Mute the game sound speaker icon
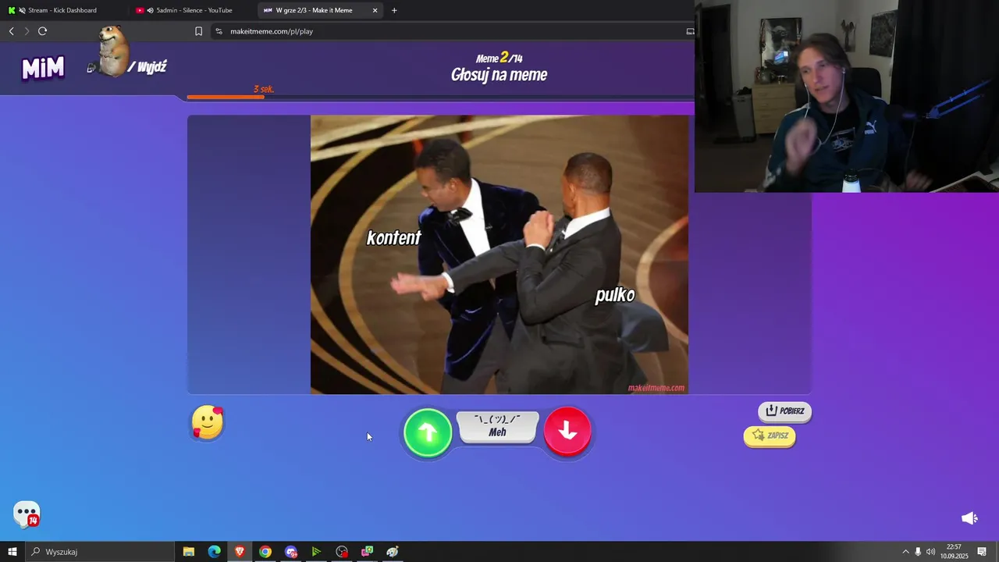 pyautogui.click(x=969, y=518)
